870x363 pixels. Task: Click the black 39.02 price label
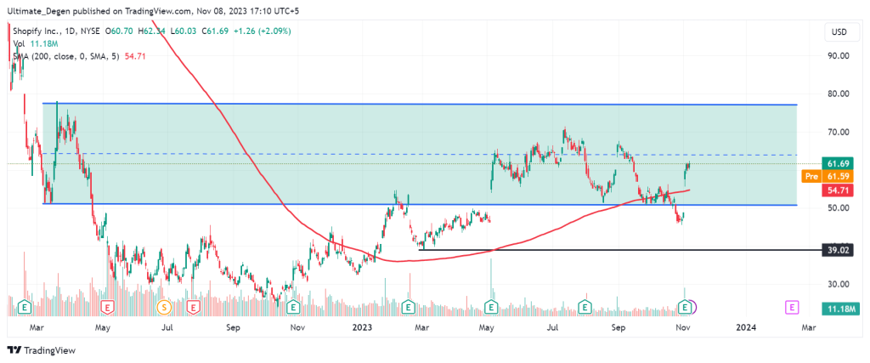[838, 250]
